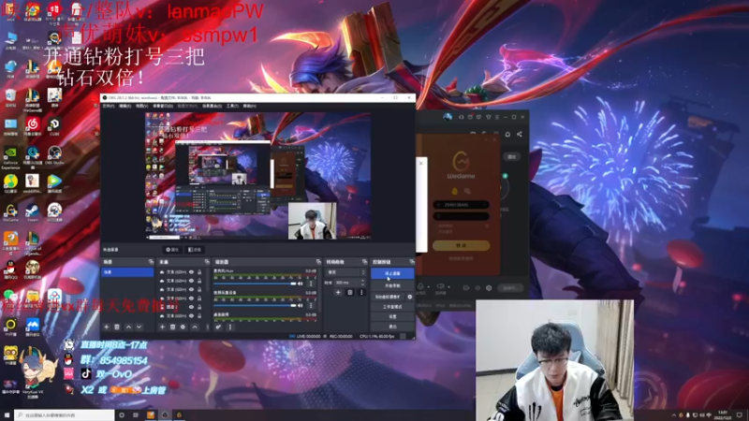
Task: Open the 滤镜 button below preview
Action: [195, 250]
